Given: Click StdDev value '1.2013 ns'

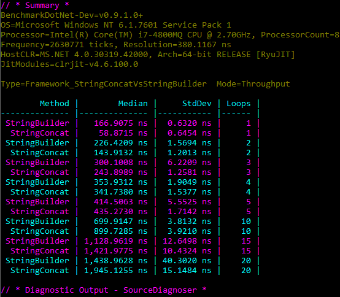Looking at the screenshot, I should [x=189, y=153].
